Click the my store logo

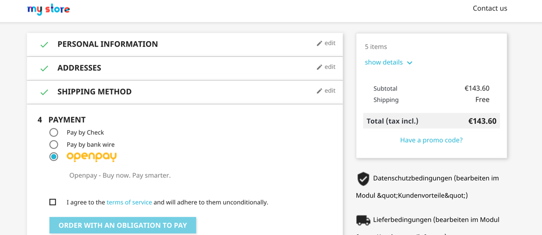[48, 9]
